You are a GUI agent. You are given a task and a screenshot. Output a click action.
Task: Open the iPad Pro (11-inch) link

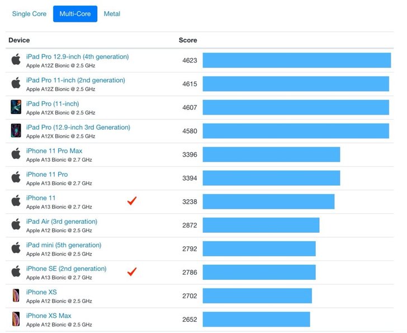point(53,104)
